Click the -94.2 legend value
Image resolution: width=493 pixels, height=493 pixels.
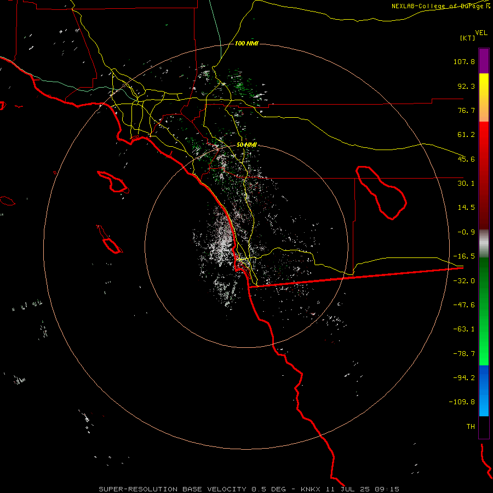[464, 377]
